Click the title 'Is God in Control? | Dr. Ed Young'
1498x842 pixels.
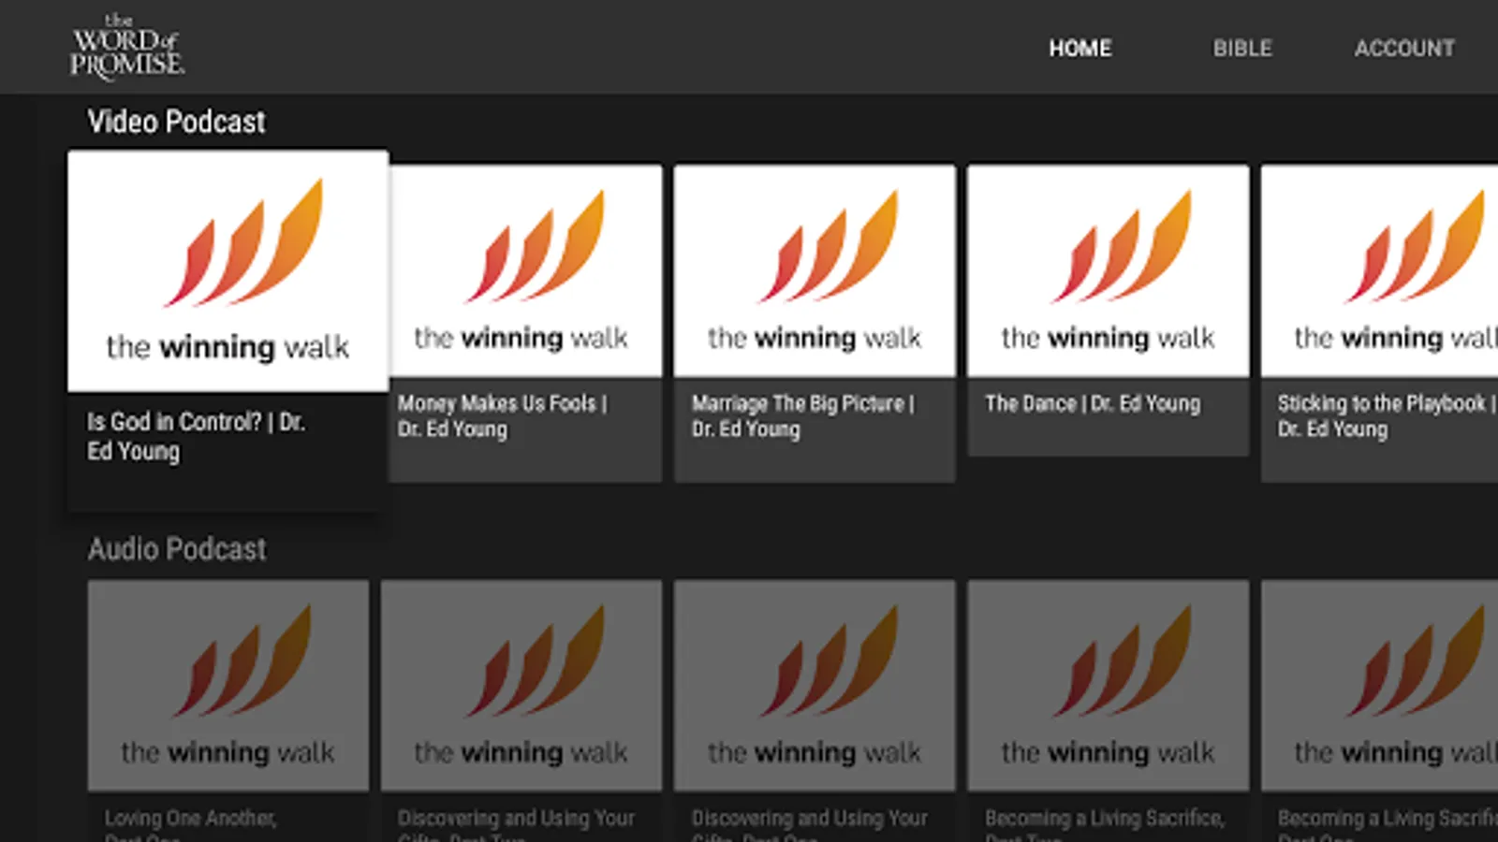click(196, 436)
